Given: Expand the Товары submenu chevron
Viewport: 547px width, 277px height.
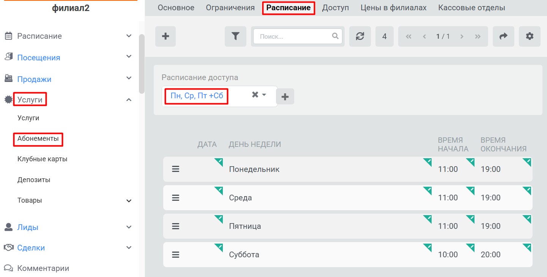Looking at the screenshot, I should point(129,201).
